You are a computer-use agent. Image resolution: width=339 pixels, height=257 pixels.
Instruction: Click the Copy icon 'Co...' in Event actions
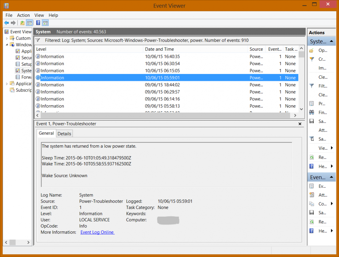point(312,204)
